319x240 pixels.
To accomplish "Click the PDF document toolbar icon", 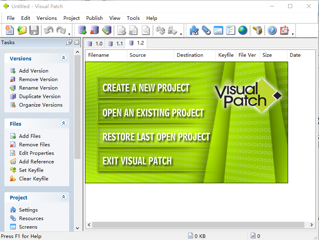I will 284,30.
